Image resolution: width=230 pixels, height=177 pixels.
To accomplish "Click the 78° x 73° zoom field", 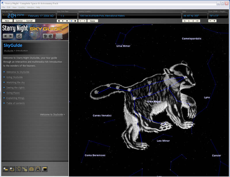I will pyautogui.click(x=218, y=16).
